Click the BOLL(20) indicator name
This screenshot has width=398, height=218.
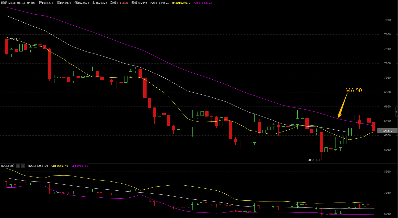click(8, 166)
